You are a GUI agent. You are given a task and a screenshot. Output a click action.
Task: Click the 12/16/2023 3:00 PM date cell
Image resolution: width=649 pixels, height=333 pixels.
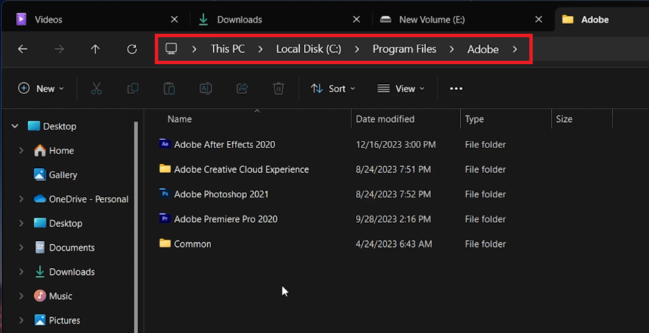(x=395, y=145)
